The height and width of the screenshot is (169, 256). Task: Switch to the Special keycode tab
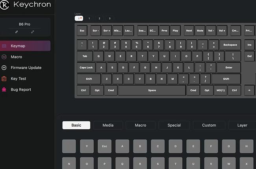click(x=174, y=125)
